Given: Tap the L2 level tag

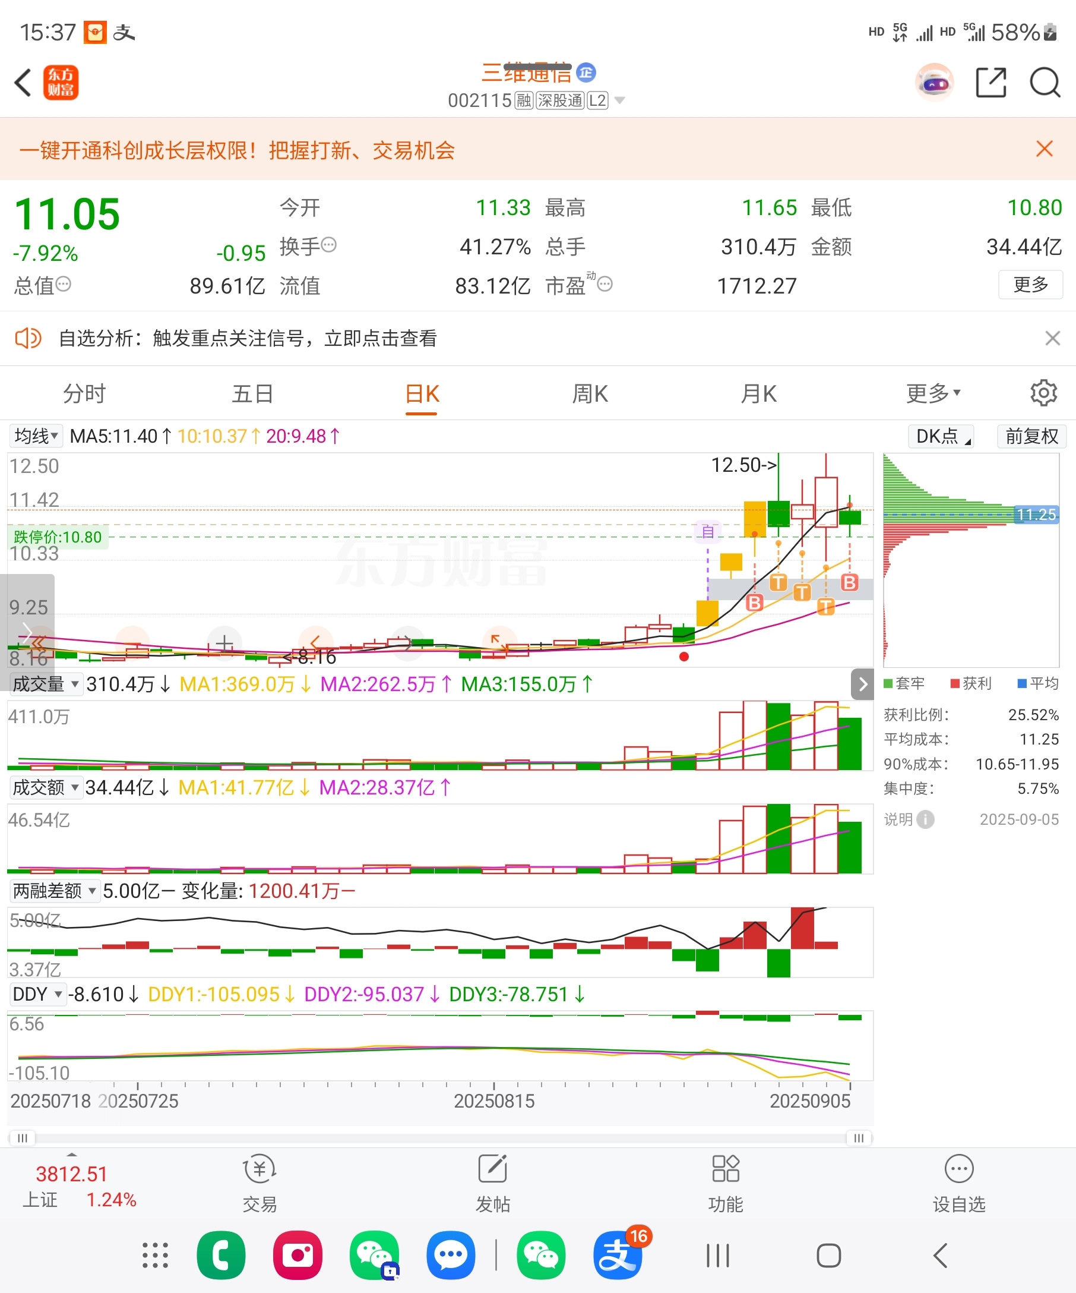Looking at the screenshot, I should coord(597,100).
